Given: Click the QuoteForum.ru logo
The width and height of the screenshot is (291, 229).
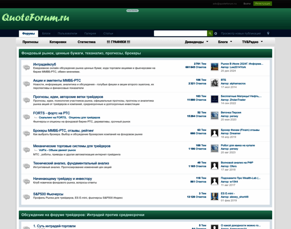Looking at the screenshot, I should point(36,18).
